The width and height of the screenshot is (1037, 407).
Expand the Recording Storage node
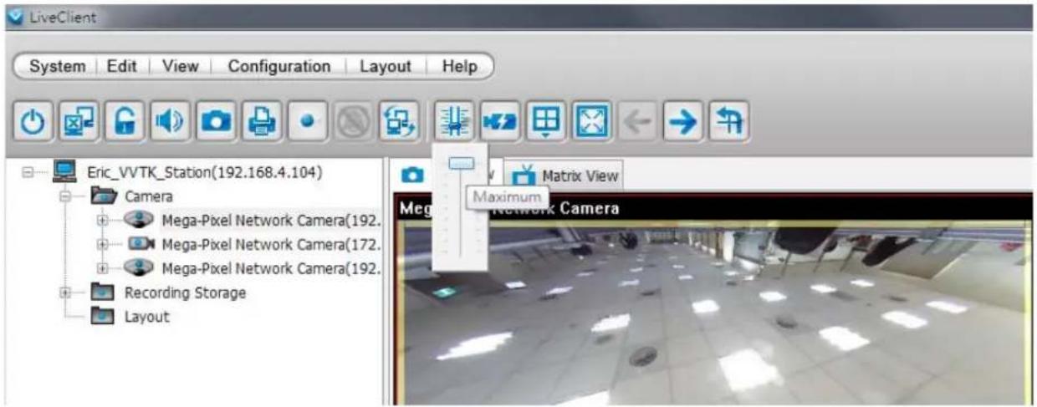point(64,293)
